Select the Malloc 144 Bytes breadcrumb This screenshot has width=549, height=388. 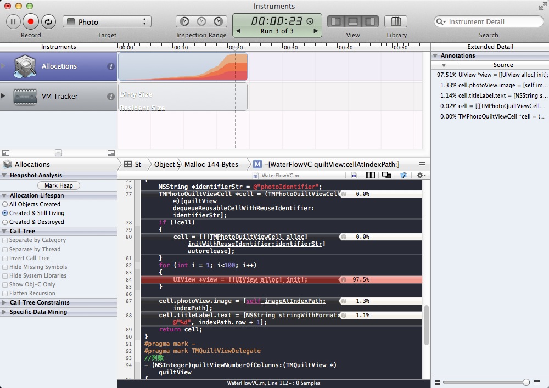pos(211,165)
